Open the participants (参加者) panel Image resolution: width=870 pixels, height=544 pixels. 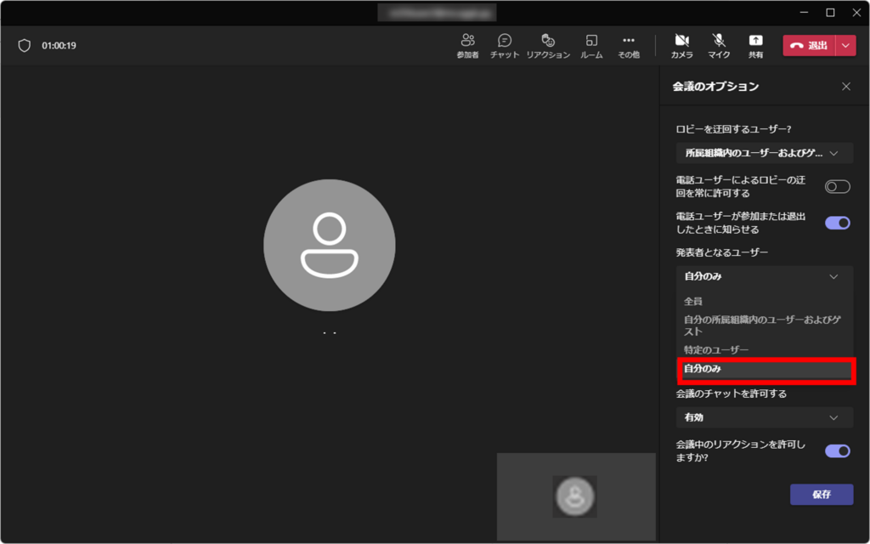pos(467,46)
